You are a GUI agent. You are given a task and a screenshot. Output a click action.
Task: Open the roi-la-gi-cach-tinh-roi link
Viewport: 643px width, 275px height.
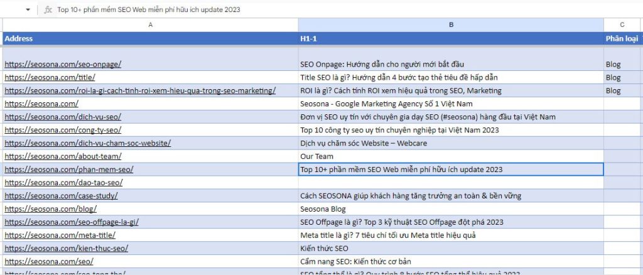140,90
